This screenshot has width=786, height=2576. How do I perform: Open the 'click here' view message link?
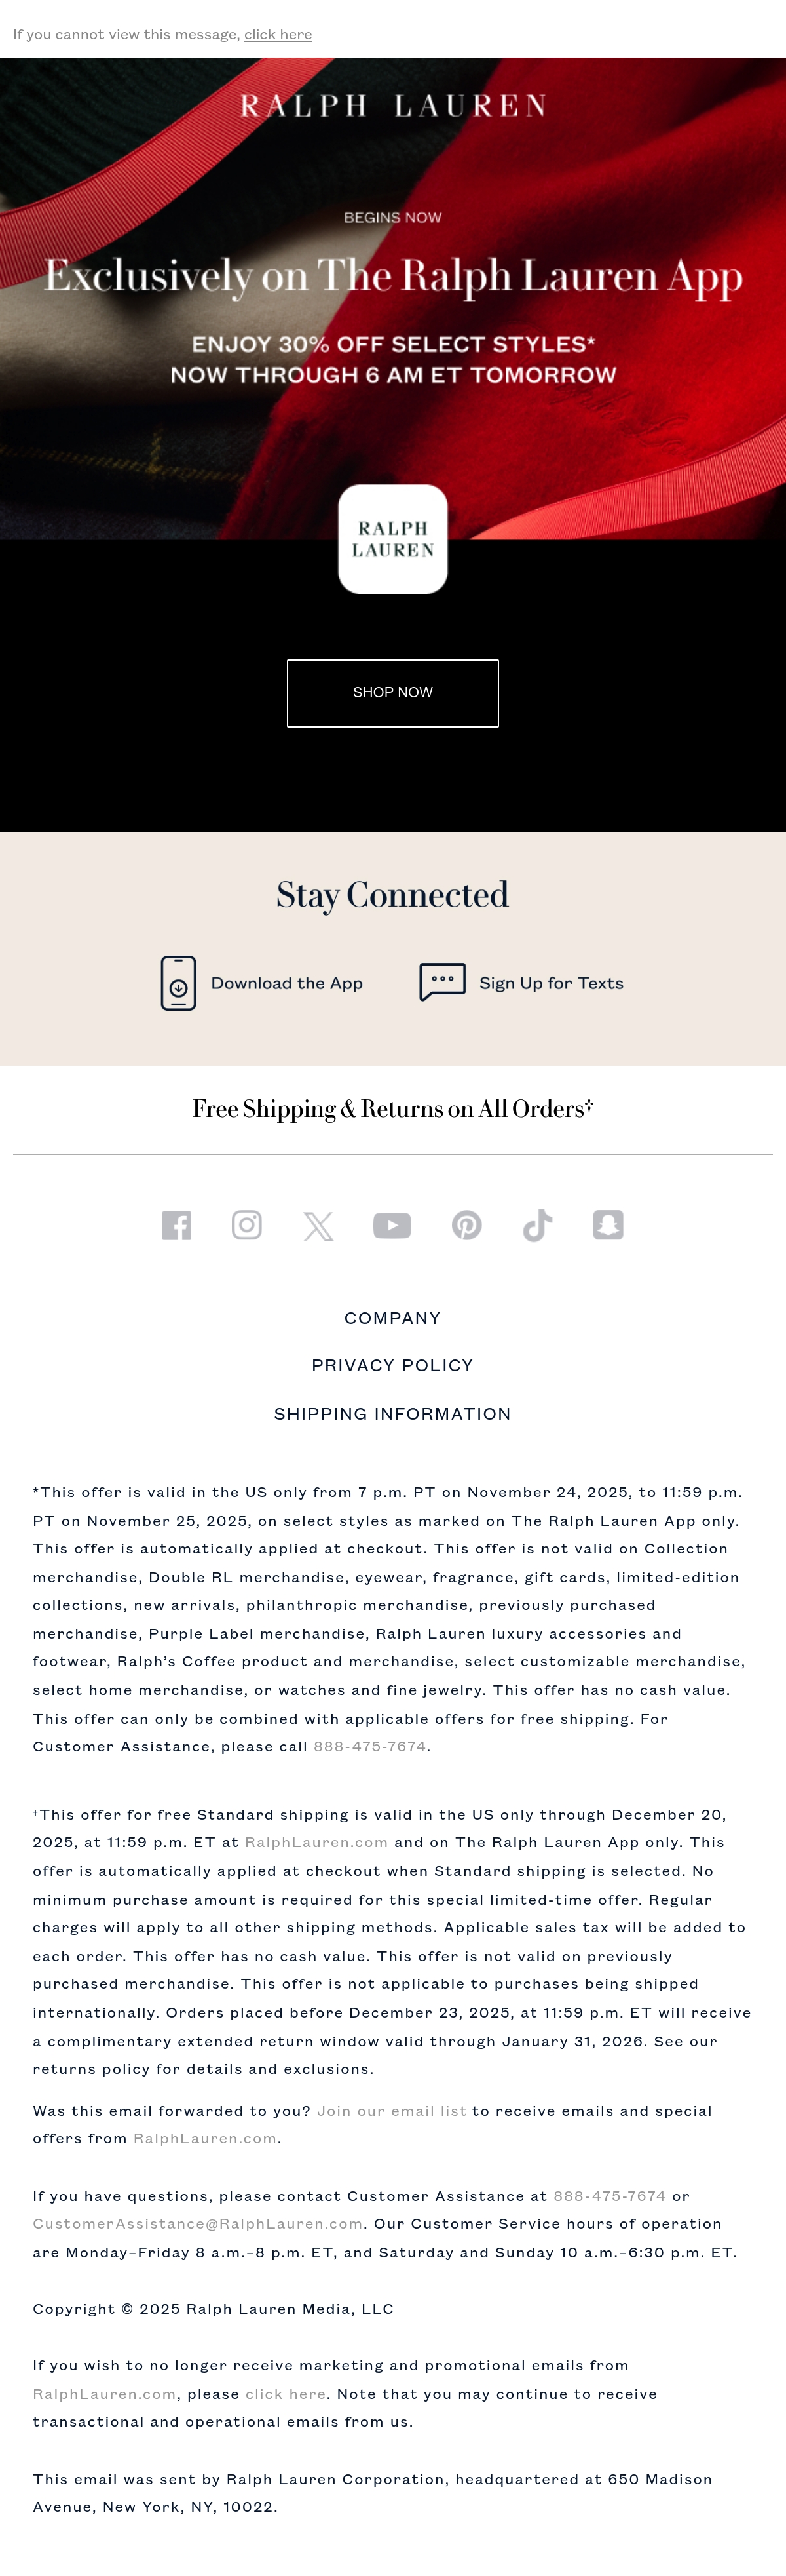(278, 34)
